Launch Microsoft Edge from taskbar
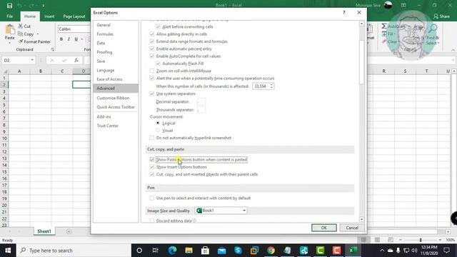This screenshot has width=457, height=257. coord(172,251)
